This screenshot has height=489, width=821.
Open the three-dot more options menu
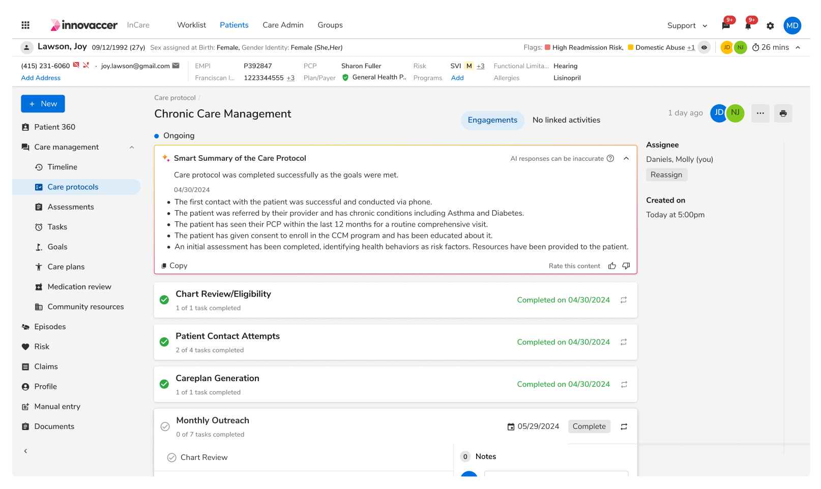760,113
